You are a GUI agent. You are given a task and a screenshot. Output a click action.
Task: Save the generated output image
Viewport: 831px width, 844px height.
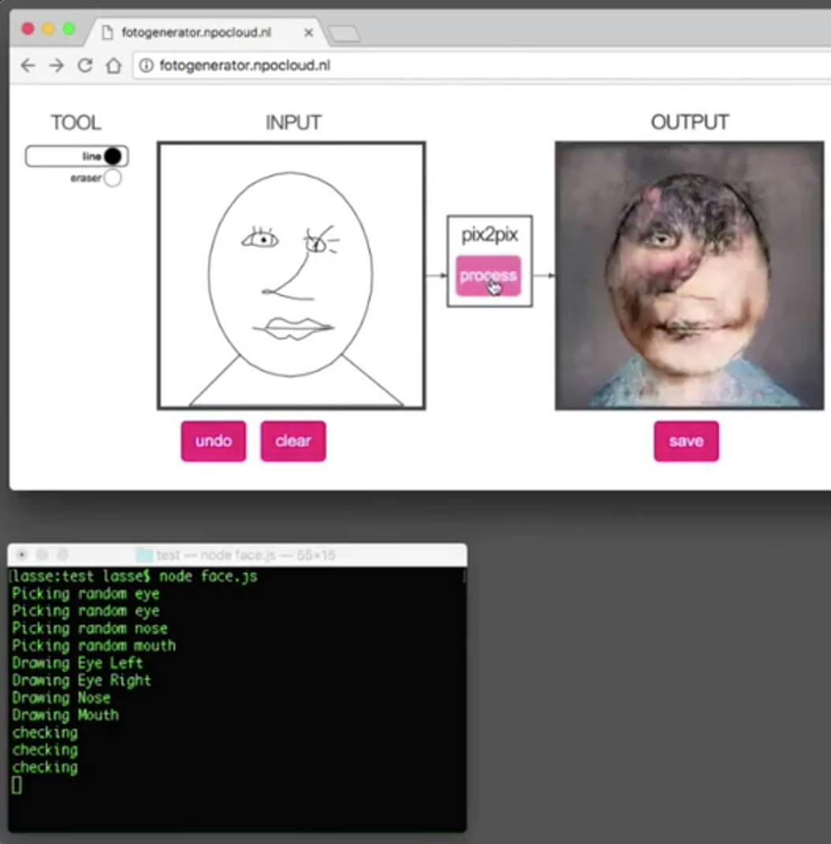tap(686, 441)
